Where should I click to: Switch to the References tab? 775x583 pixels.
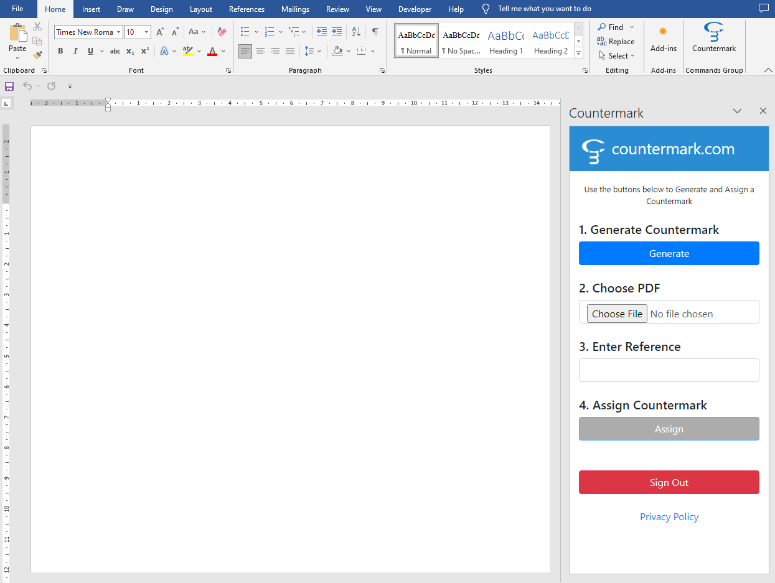click(x=247, y=9)
